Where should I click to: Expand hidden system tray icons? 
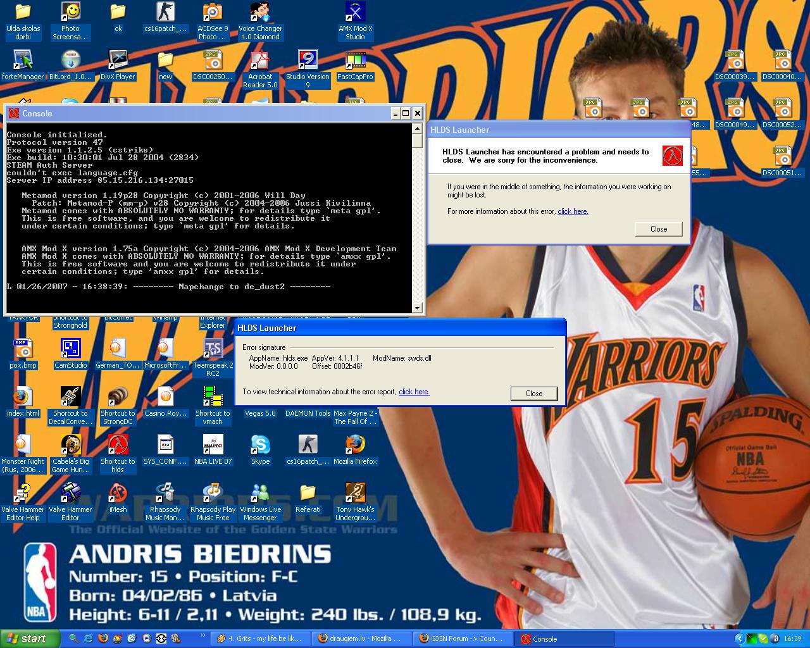pyautogui.click(x=738, y=639)
